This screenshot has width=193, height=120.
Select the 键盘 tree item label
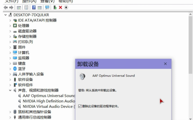(22, 63)
